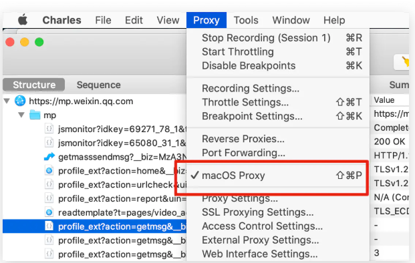This screenshot has height=263, width=415.
Task: Open the Apple menu icon
Action: 23,20
